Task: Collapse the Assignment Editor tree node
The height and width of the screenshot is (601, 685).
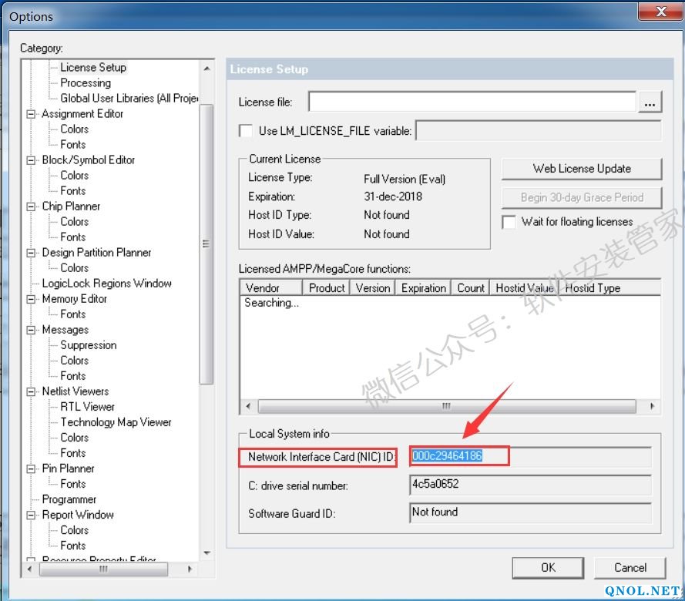Action: point(32,114)
